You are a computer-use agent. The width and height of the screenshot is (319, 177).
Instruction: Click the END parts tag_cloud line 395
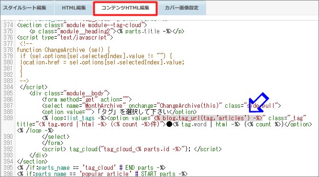point(91,167)
